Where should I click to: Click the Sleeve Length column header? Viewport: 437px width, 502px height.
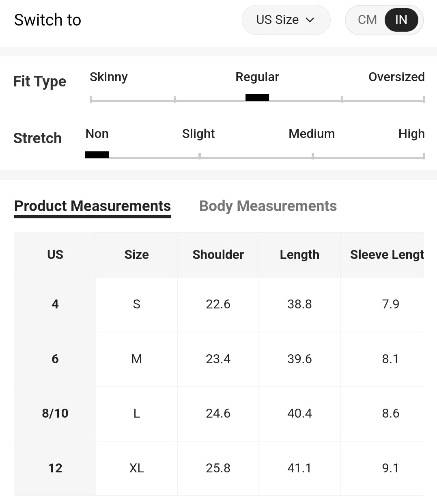click(387, 255)
